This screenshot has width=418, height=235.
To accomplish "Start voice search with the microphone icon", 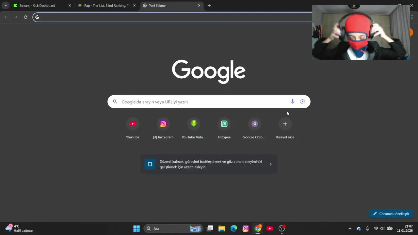I will click(x=293, y=102).
